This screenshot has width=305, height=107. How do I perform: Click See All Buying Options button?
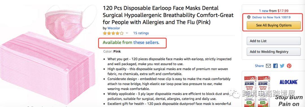(x=274, y=25)
